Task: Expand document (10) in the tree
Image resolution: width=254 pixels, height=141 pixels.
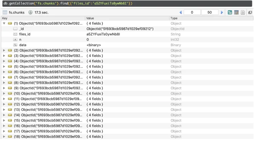Action: point(4,93)
